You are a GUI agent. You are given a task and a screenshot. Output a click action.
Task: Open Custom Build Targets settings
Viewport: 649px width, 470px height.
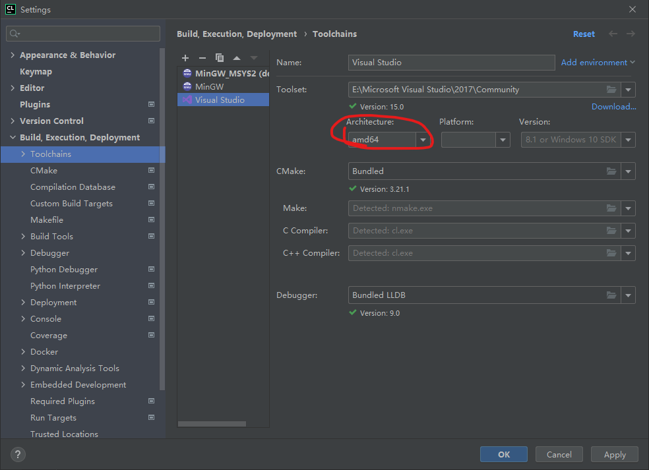72,204
